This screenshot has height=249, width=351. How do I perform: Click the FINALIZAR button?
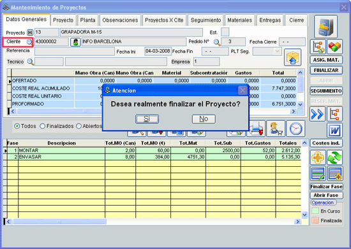click(326, 70)
